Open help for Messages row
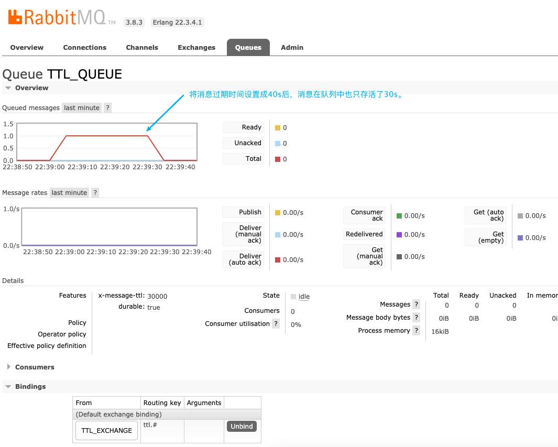The height and width of the screenshot is (447, 558). [417, 304]
